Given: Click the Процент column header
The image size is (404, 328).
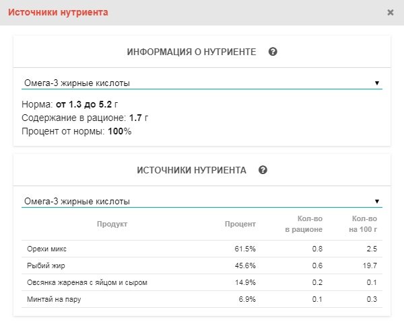Looking at the screenshot, I should click(x=240, y=224).
